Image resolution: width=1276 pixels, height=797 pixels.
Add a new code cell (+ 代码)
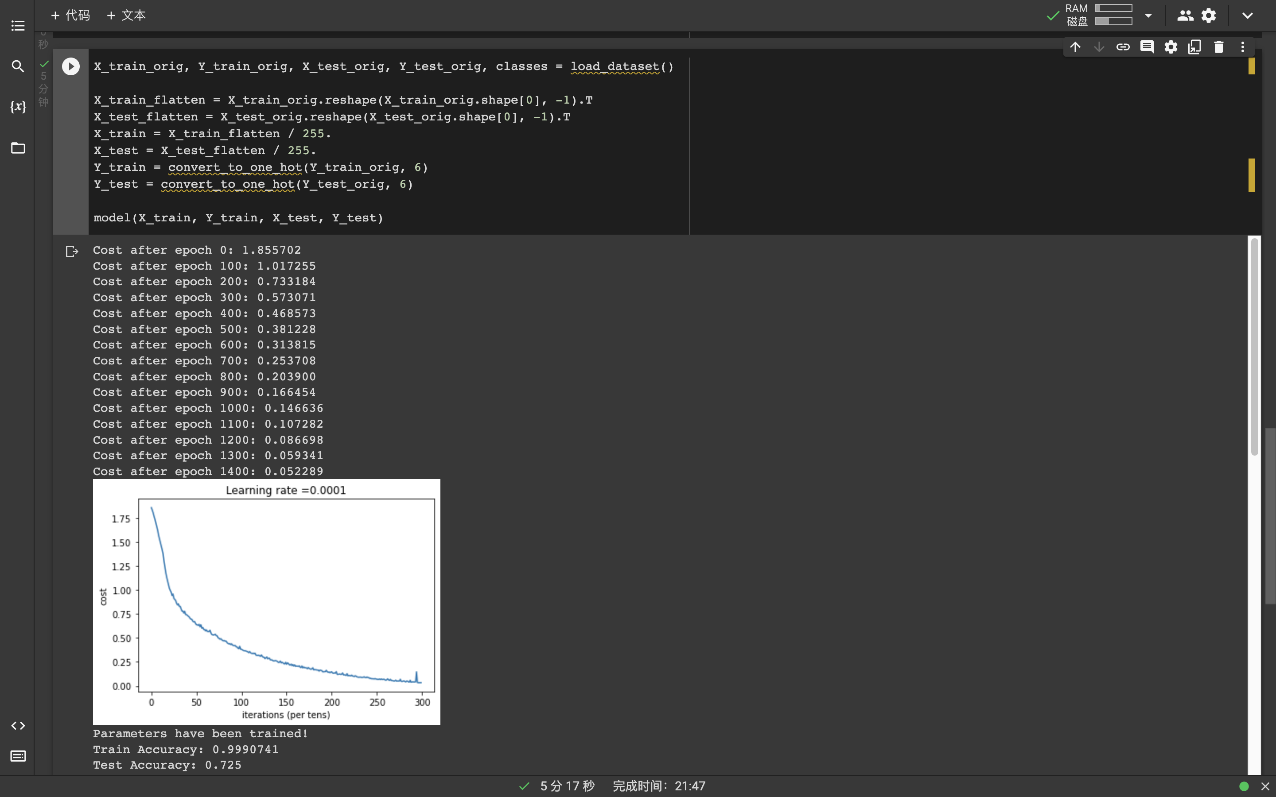[70, 15]
